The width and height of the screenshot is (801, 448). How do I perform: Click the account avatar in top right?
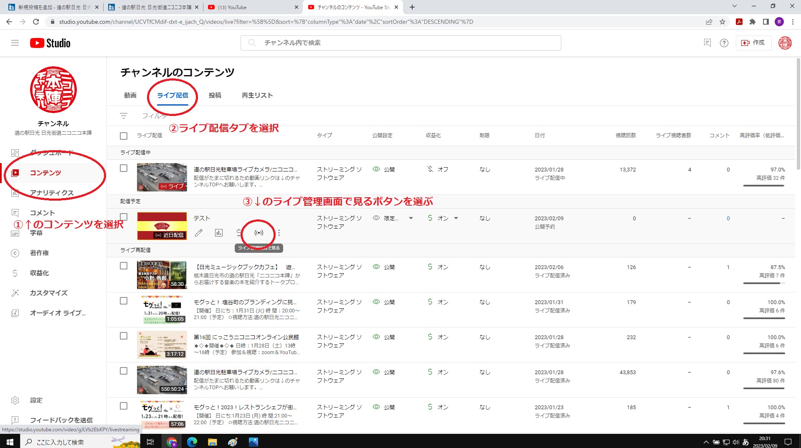click(785, 43)
